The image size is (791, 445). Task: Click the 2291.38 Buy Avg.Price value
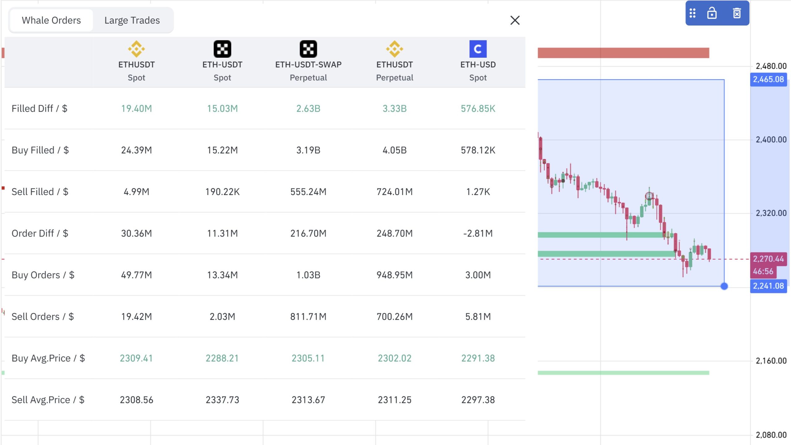point(478,358)
